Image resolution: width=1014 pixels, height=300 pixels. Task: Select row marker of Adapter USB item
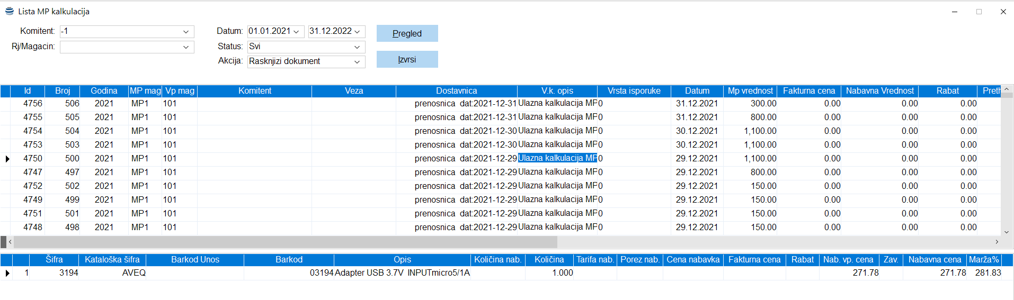tap(6, 273)
